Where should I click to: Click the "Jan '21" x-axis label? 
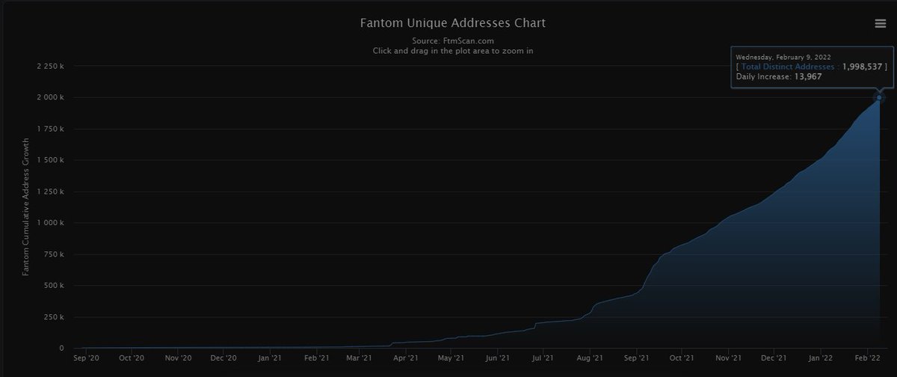pos(270,360)
